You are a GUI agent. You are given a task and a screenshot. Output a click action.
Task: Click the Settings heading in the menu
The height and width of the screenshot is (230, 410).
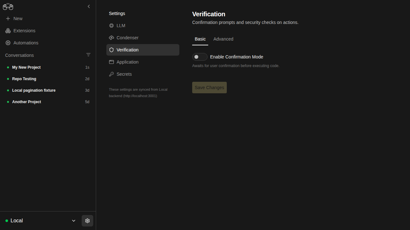(117, 13)
